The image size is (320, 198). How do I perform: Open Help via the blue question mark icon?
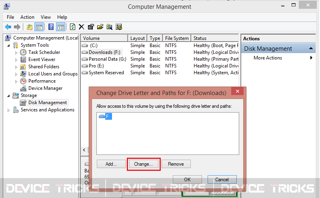(x=51, y=27)
